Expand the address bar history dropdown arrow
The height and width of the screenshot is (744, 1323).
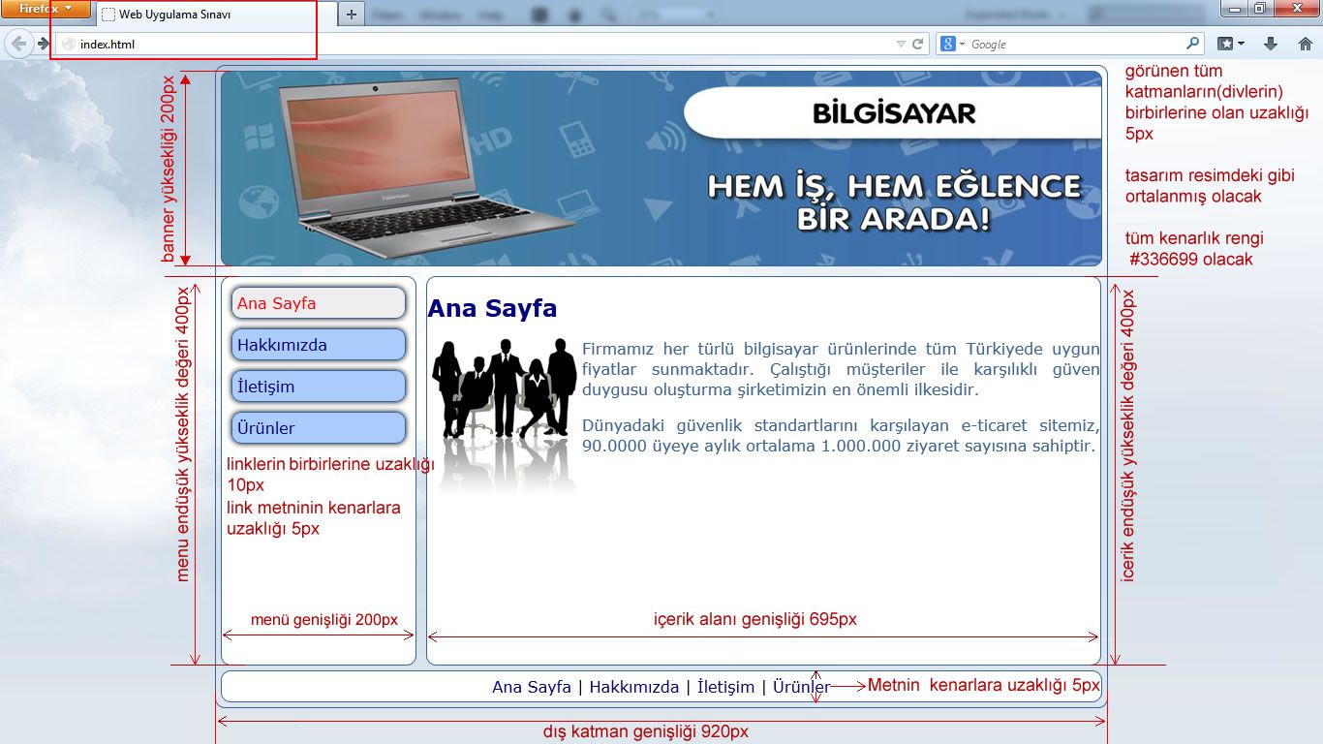click(901, 44)
